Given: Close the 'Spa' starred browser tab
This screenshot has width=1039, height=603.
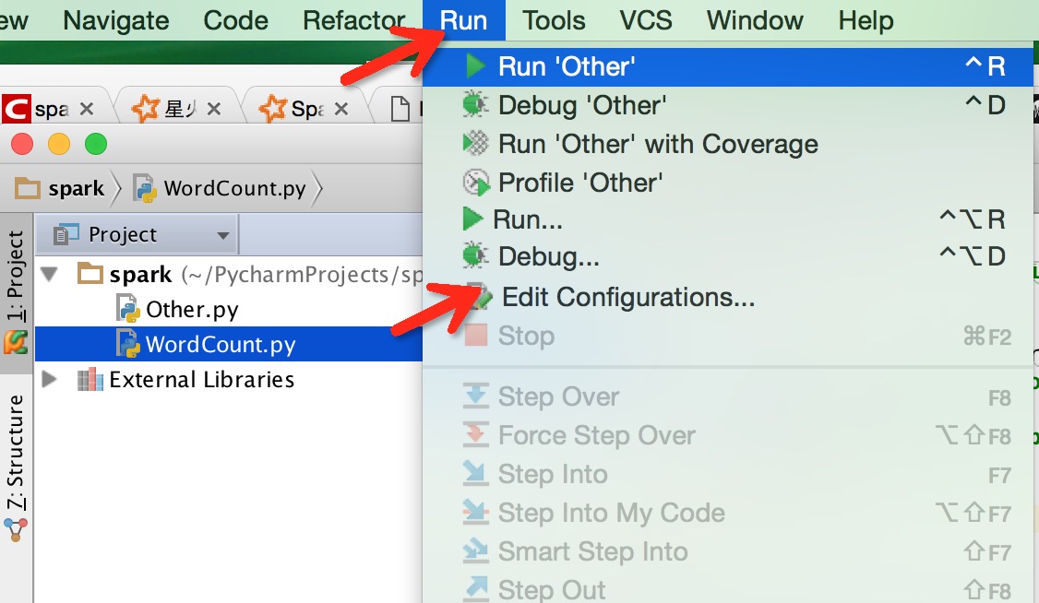Looking at the screenshot, I should click(341, 109).
